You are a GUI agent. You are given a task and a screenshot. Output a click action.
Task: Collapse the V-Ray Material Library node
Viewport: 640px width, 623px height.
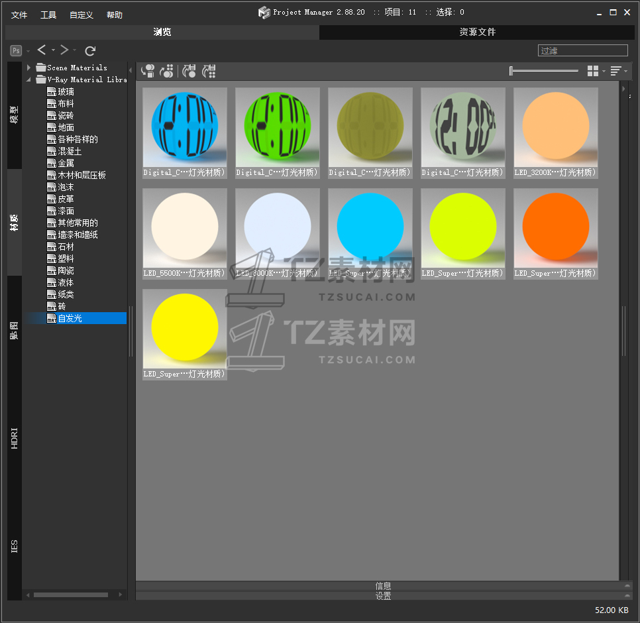(29, 80)
